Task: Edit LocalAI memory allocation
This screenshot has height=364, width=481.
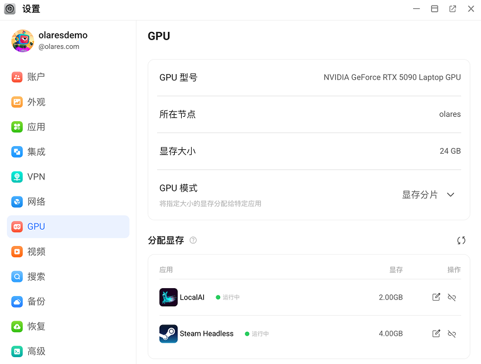Action: click(x=436, y=297)
